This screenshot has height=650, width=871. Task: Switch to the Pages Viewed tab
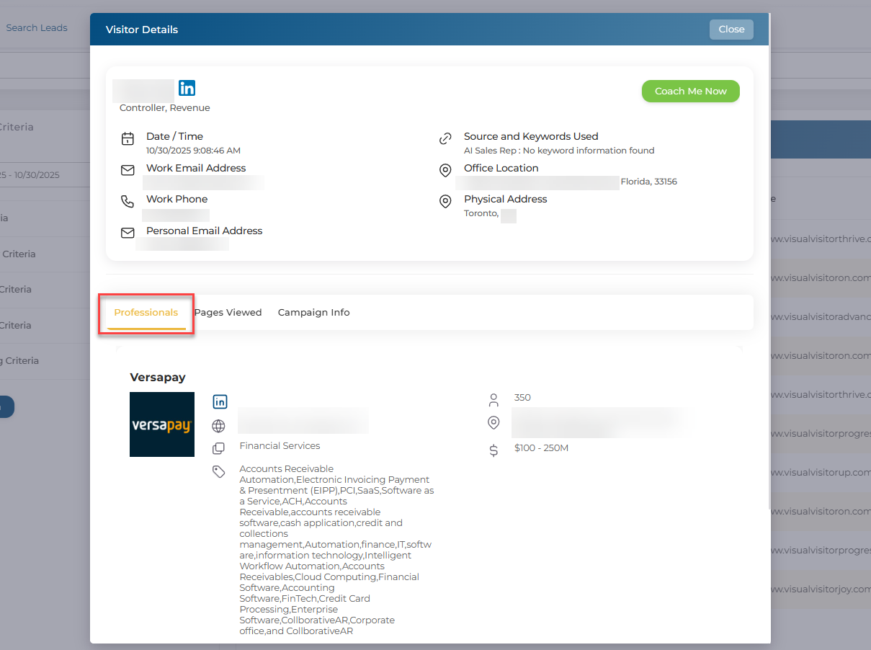pyautogui.click(x=228, y=313)
